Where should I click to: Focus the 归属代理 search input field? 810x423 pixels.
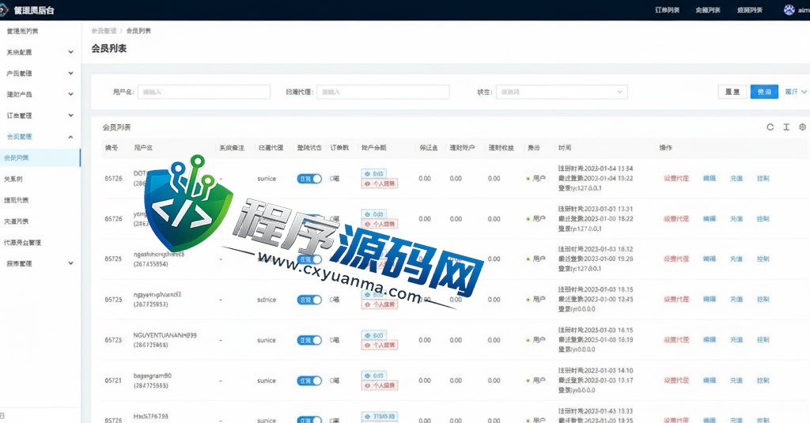point(383,92)
